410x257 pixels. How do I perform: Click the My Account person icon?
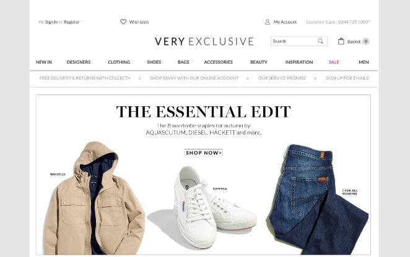coord(267,22)
